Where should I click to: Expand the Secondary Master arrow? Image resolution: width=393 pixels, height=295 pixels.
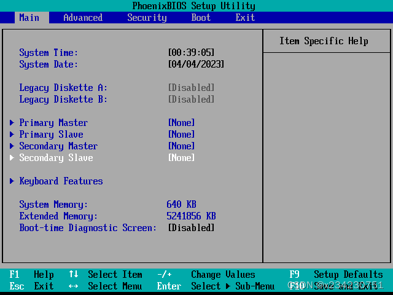point(12,146)
